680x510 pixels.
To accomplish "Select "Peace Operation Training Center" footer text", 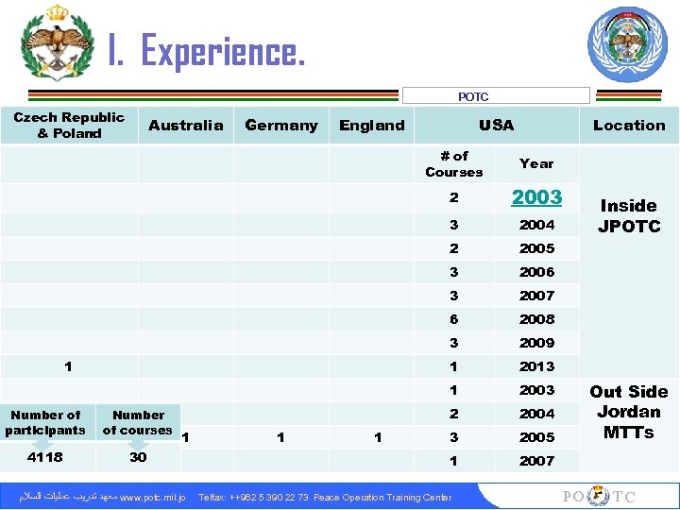I will 382,498.
